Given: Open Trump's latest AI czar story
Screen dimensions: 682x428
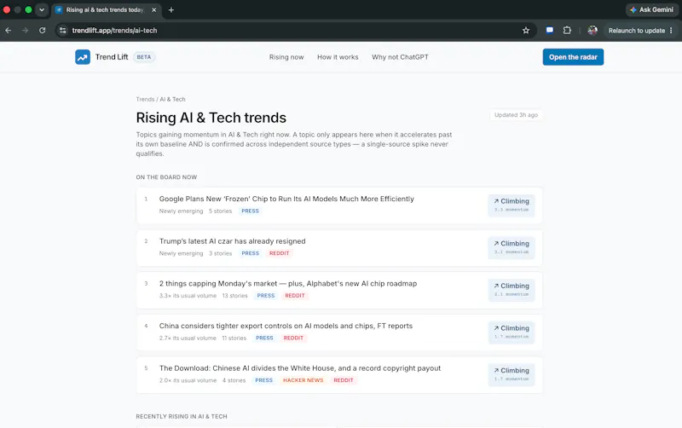Looking at the screenshot, I should [232, 241].
